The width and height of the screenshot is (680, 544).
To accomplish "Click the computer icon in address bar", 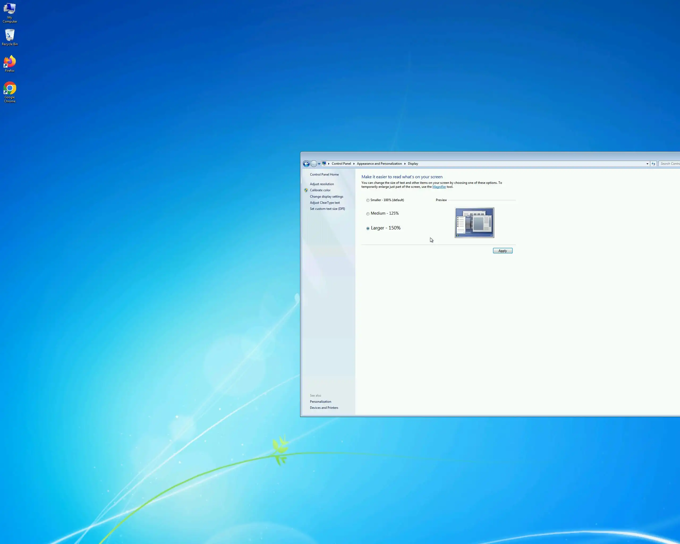I will [324, 164].
